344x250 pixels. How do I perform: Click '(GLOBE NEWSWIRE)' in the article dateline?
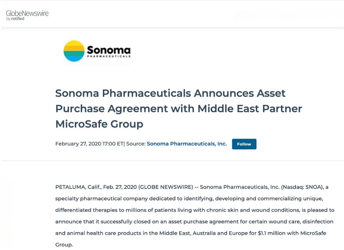click(166, 187)
